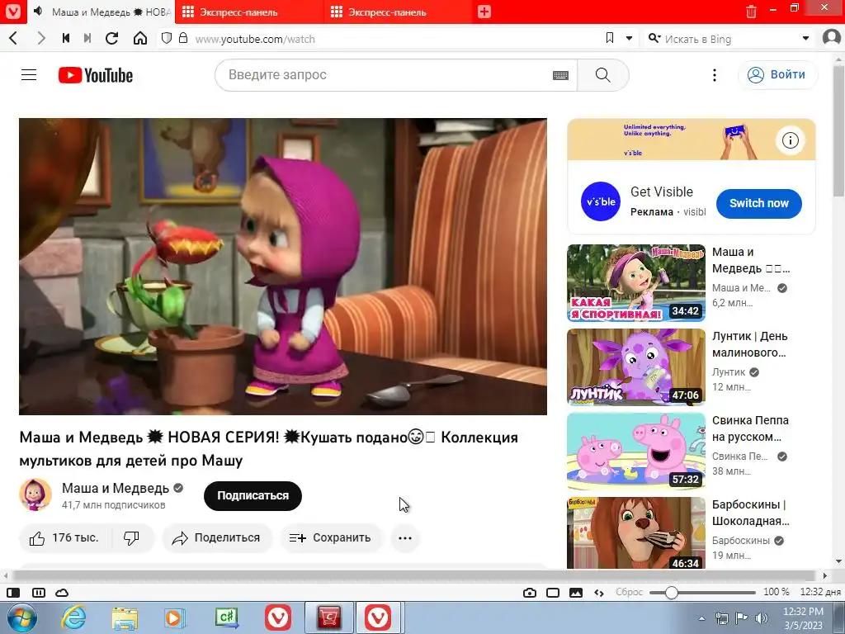Open the Маша и Медведь channel name link

click(116, 488)
